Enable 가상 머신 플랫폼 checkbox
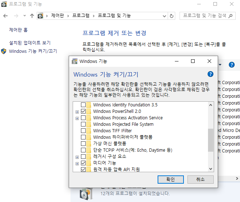Screen dimensions: 240x202 pos(83,143)
